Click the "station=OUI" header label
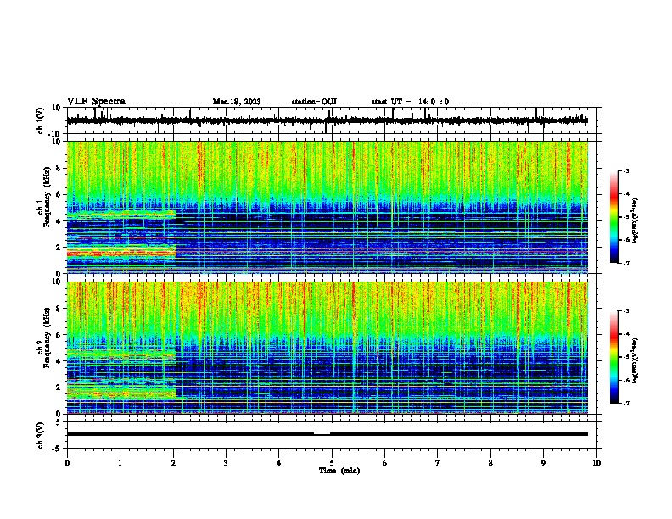This screenshot has height=519, width=672. click(x=314, y=102)
